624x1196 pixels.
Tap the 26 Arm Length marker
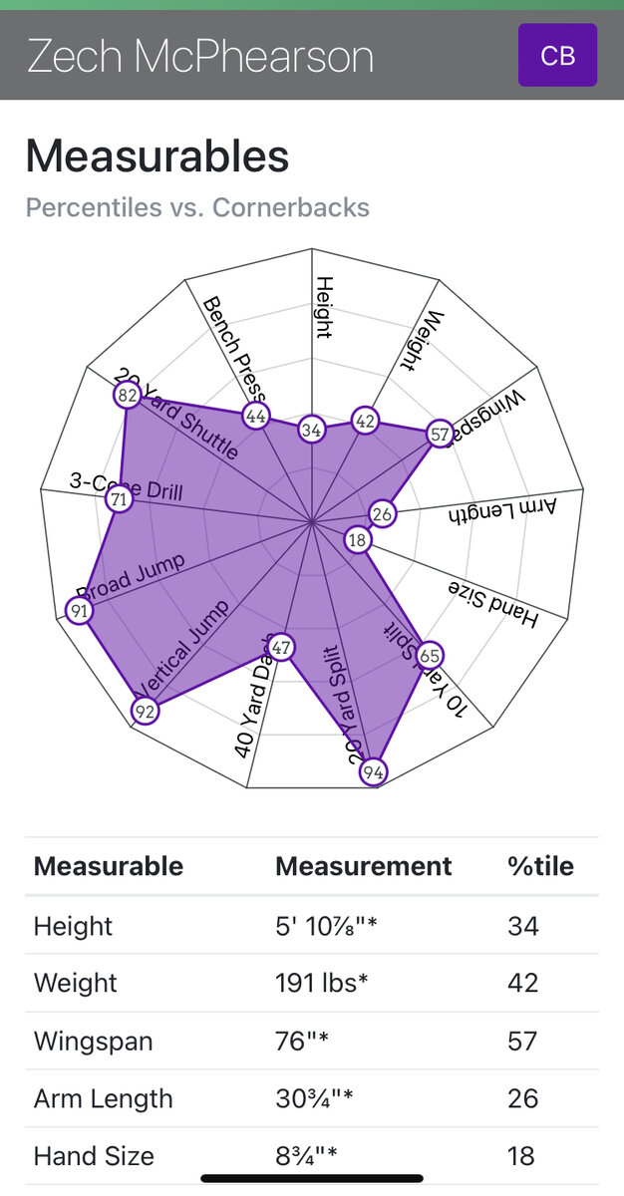(x=382, y=514)
